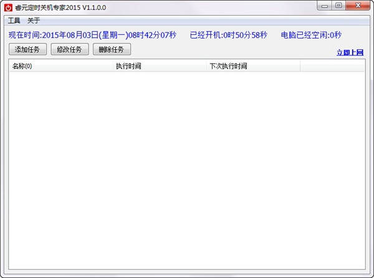Click the 电脑已经空闲 idle time label
374x278 pixels.
click(311, 35)
